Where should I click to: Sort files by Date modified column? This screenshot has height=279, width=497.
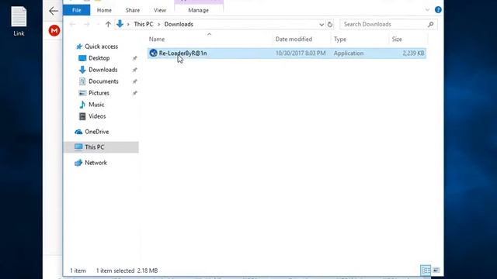point(294,40)
